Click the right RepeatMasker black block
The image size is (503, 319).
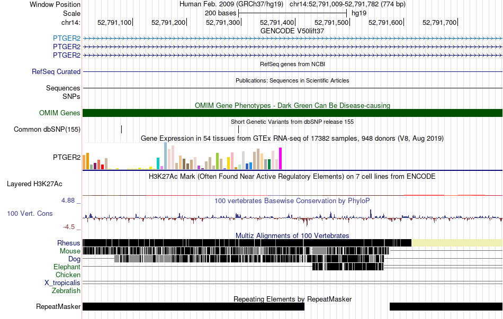(x=446, y=306)
